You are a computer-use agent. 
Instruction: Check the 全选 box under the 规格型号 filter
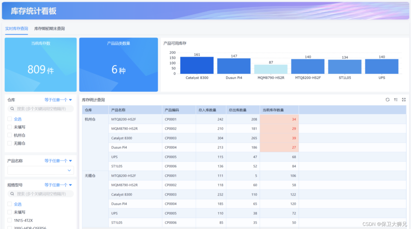(10, 204)
